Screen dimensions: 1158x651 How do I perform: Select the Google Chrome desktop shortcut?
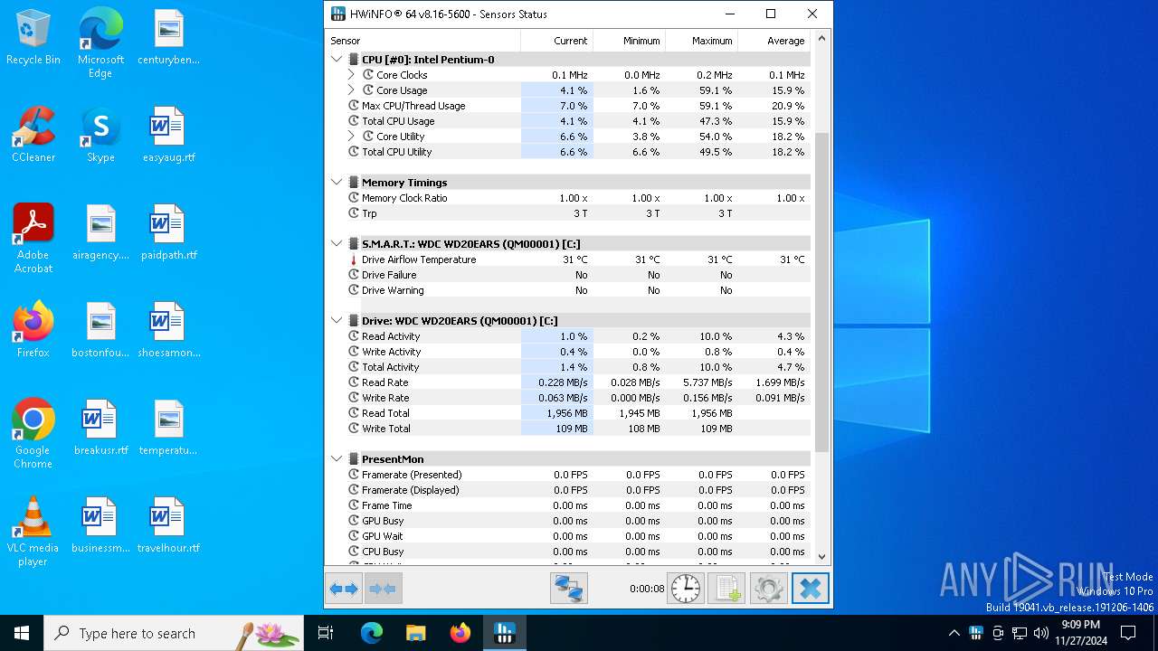(x=33, y=434)
